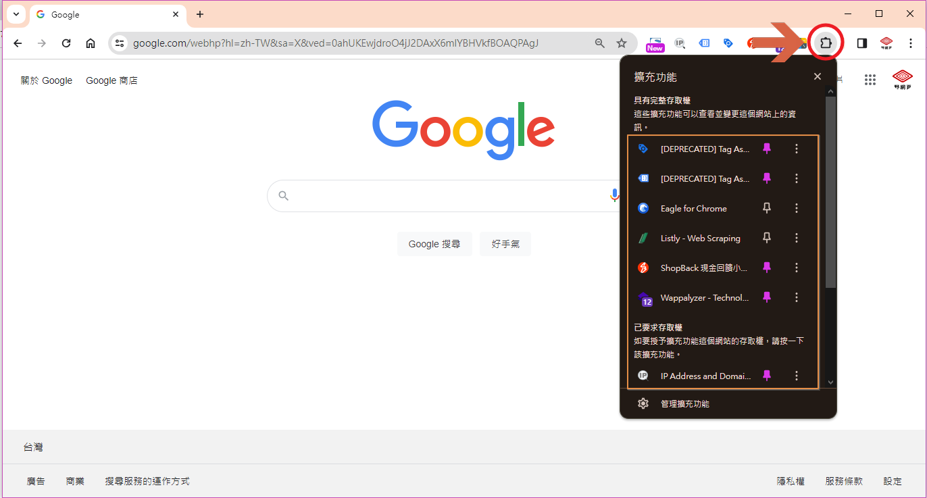Viewport: 927px width, 498px height.
Task: Open more options for ShopBack extension
Action: pos(797,268)
